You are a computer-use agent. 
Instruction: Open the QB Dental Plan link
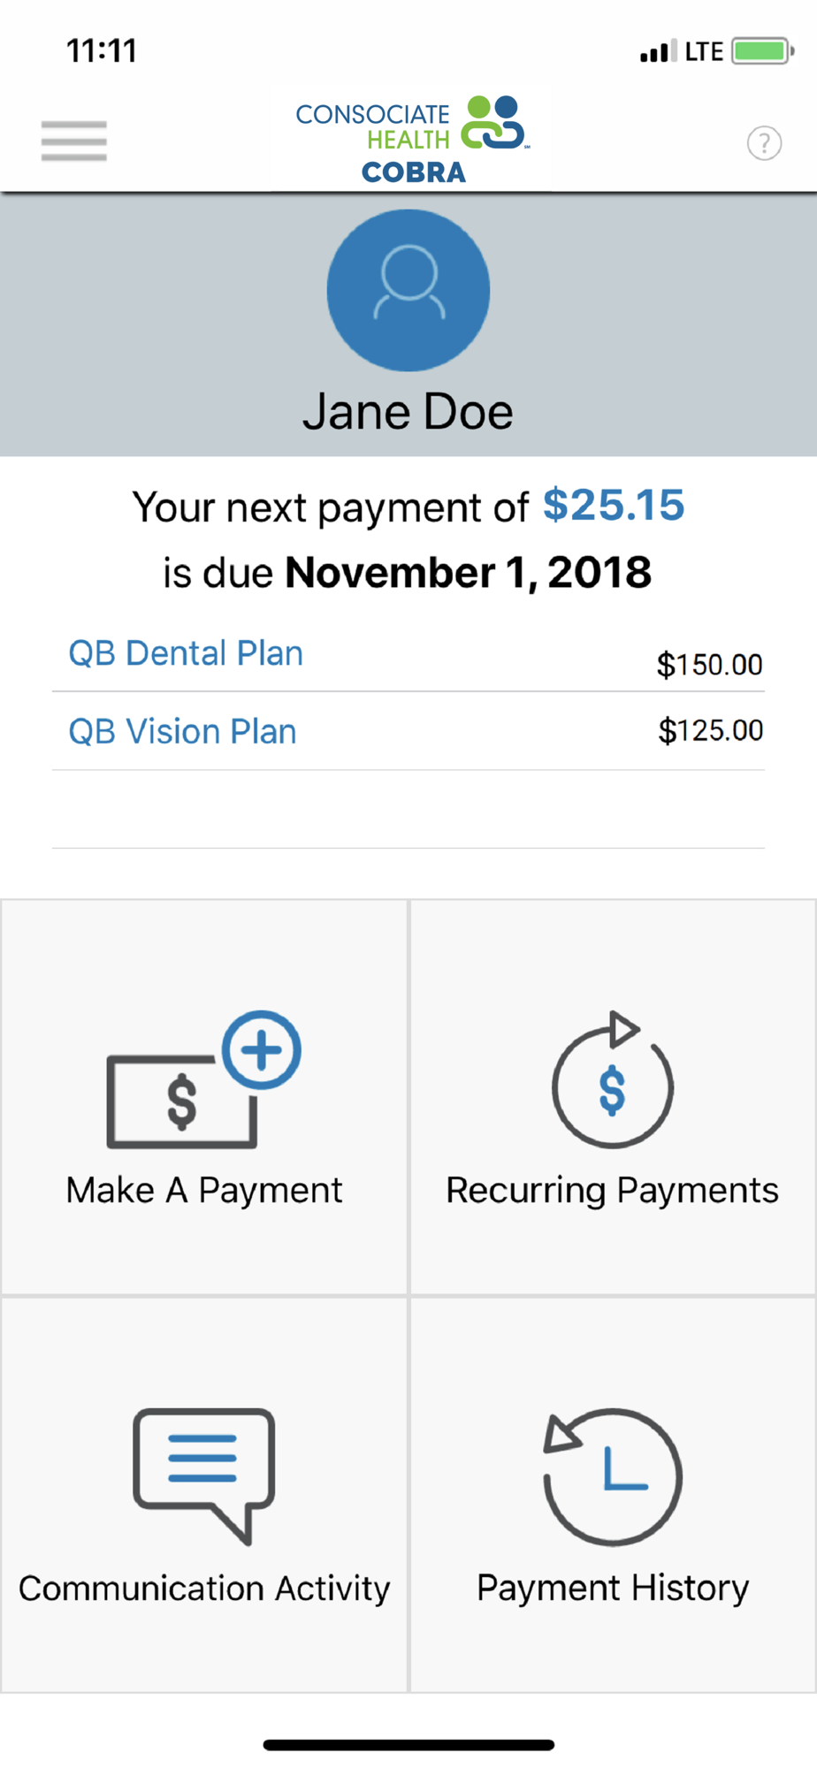tap(186, 653)
